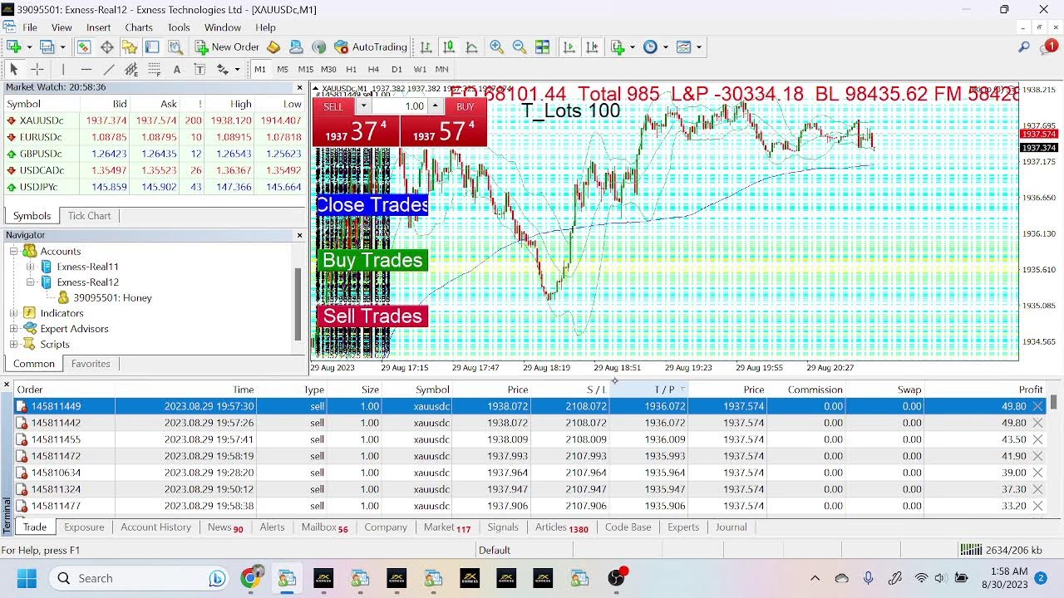The height and width of the screenshot is (598, 1064).
Task: Open the Periods clock dropdown
Action: [x=665, y=47]
